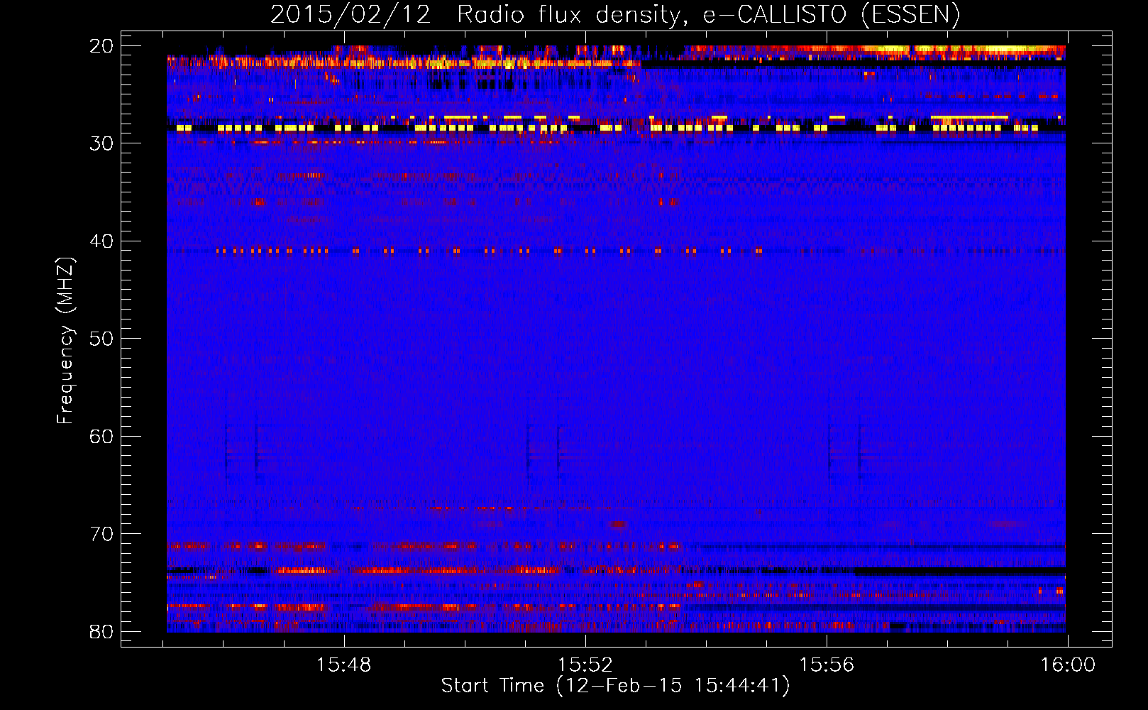The image size is (1148, 710).
Task: Click the 60 frequency tick label
Action: (101, 437)
